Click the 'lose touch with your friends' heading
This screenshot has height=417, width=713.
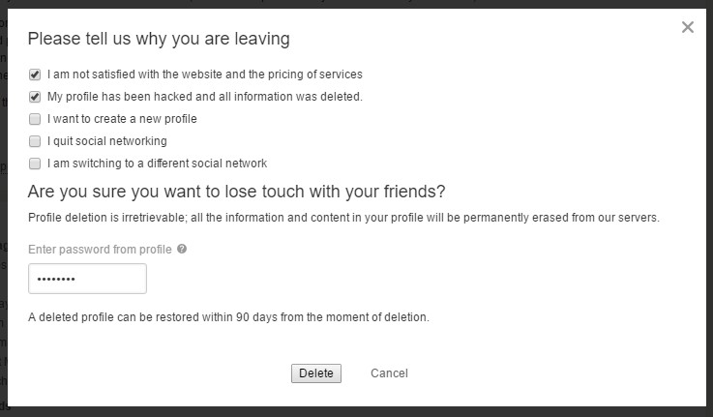(x=236, y=191)
